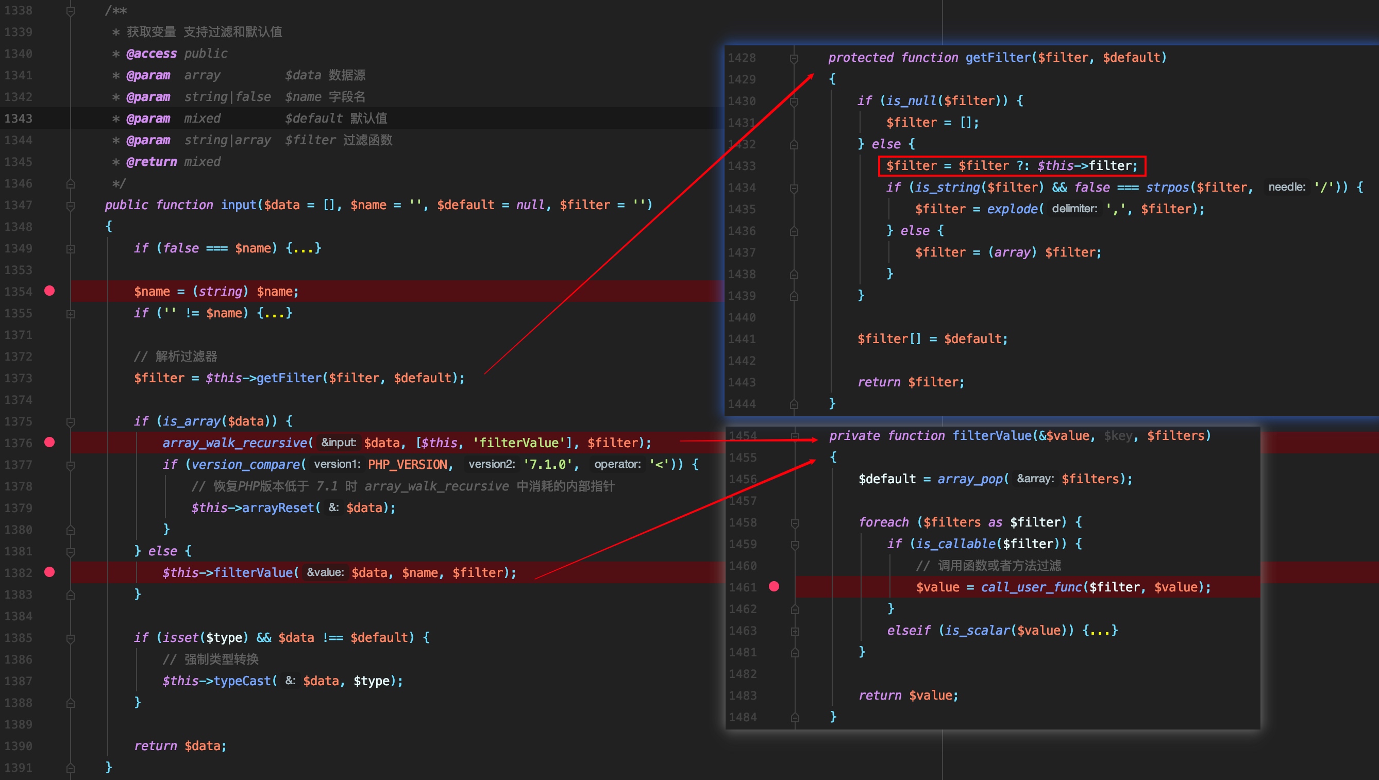1379x780 pixels.
Task: Click the is_callable call on line 1459
Action: 956,543
